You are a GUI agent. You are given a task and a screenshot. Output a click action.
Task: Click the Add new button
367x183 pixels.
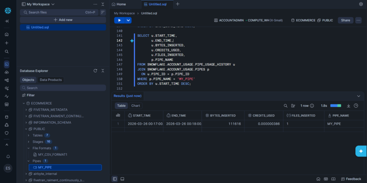63,20
